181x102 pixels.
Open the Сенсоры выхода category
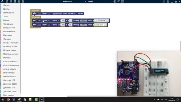11,65
